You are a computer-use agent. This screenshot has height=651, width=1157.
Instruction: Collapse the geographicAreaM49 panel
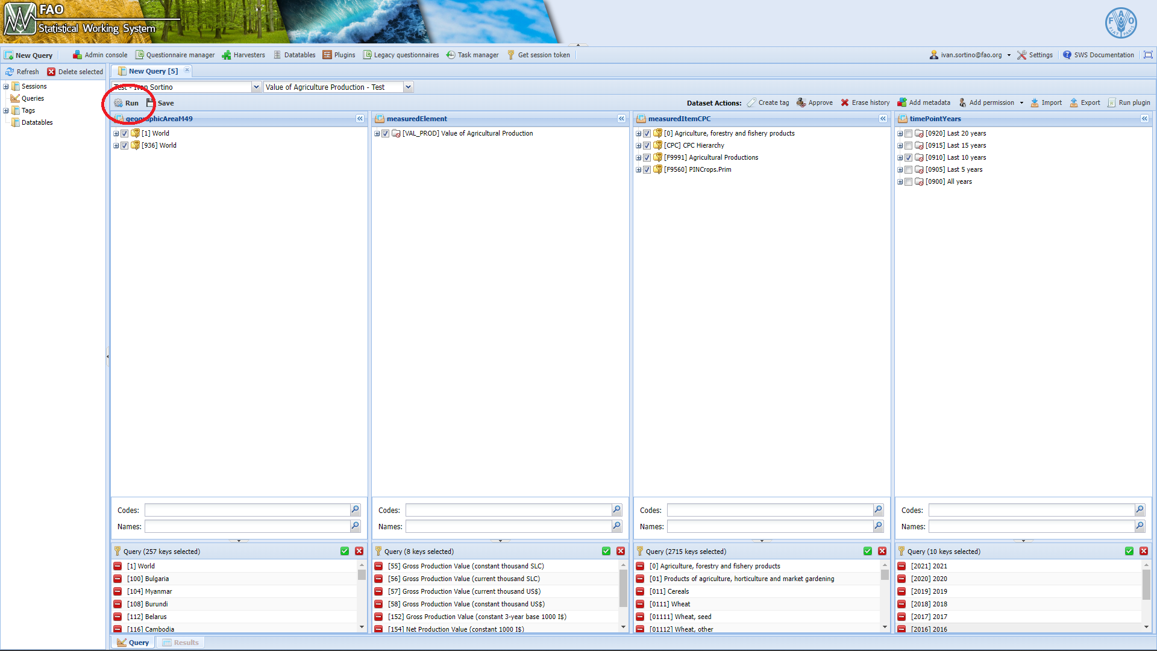360,119
